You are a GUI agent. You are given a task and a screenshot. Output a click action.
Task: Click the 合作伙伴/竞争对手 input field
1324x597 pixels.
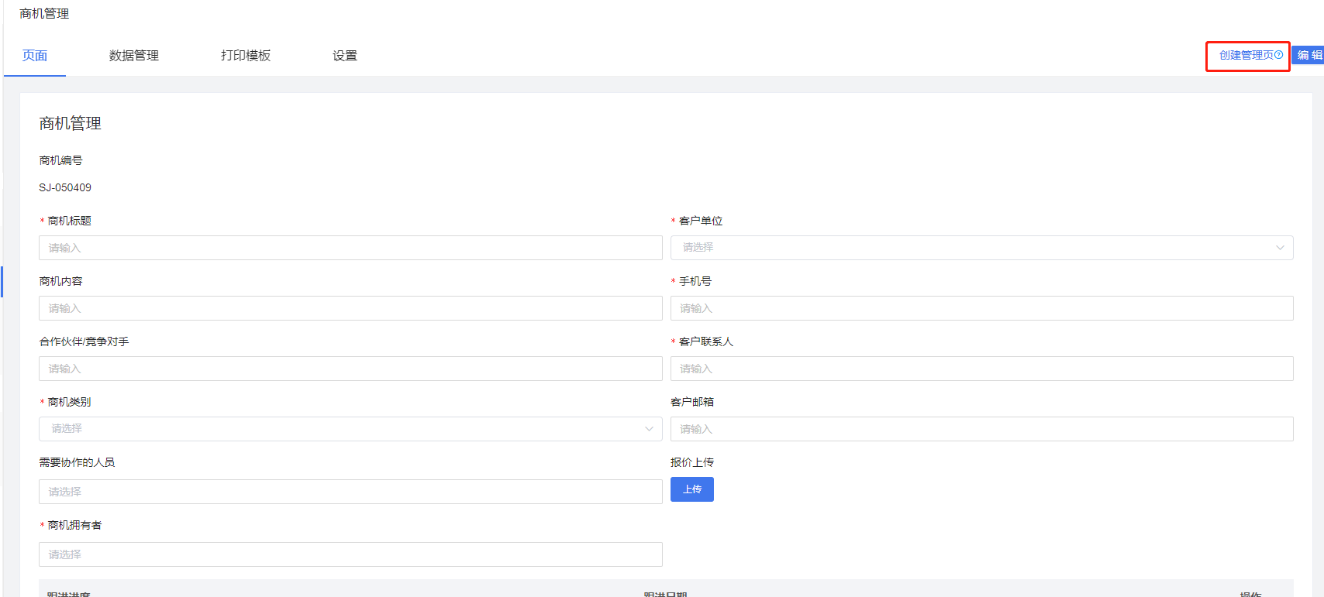[350, 369]
